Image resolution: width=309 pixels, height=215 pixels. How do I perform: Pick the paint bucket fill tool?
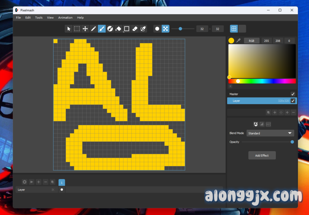click(119, 29)
